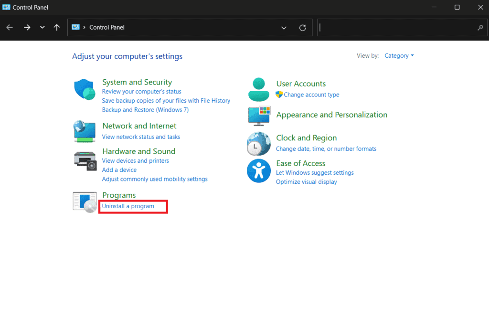Click the System and Security shield icon

click(85, 89)
